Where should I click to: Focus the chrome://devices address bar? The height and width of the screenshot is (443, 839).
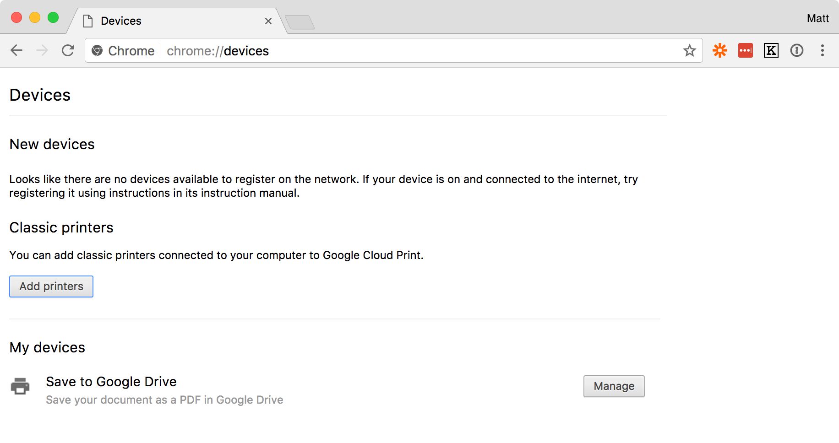click(x=412, y=50)
